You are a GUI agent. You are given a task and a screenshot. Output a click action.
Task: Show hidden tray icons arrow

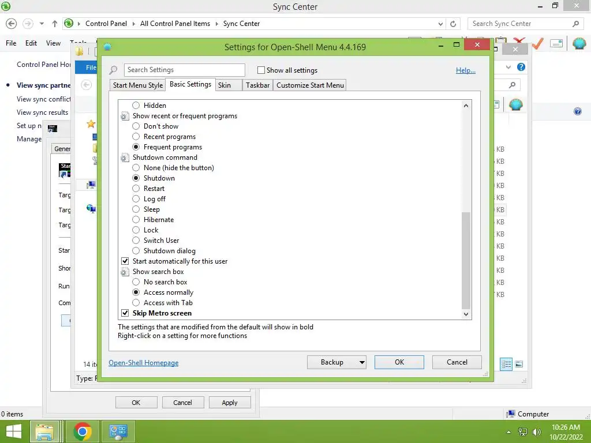tap(509, 432)
